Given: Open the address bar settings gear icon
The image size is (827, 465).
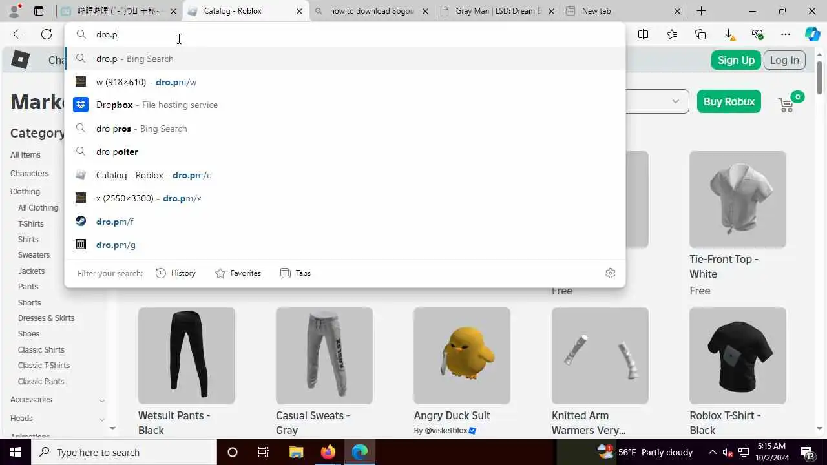Looking at the screenshot, I should (611, 273).
